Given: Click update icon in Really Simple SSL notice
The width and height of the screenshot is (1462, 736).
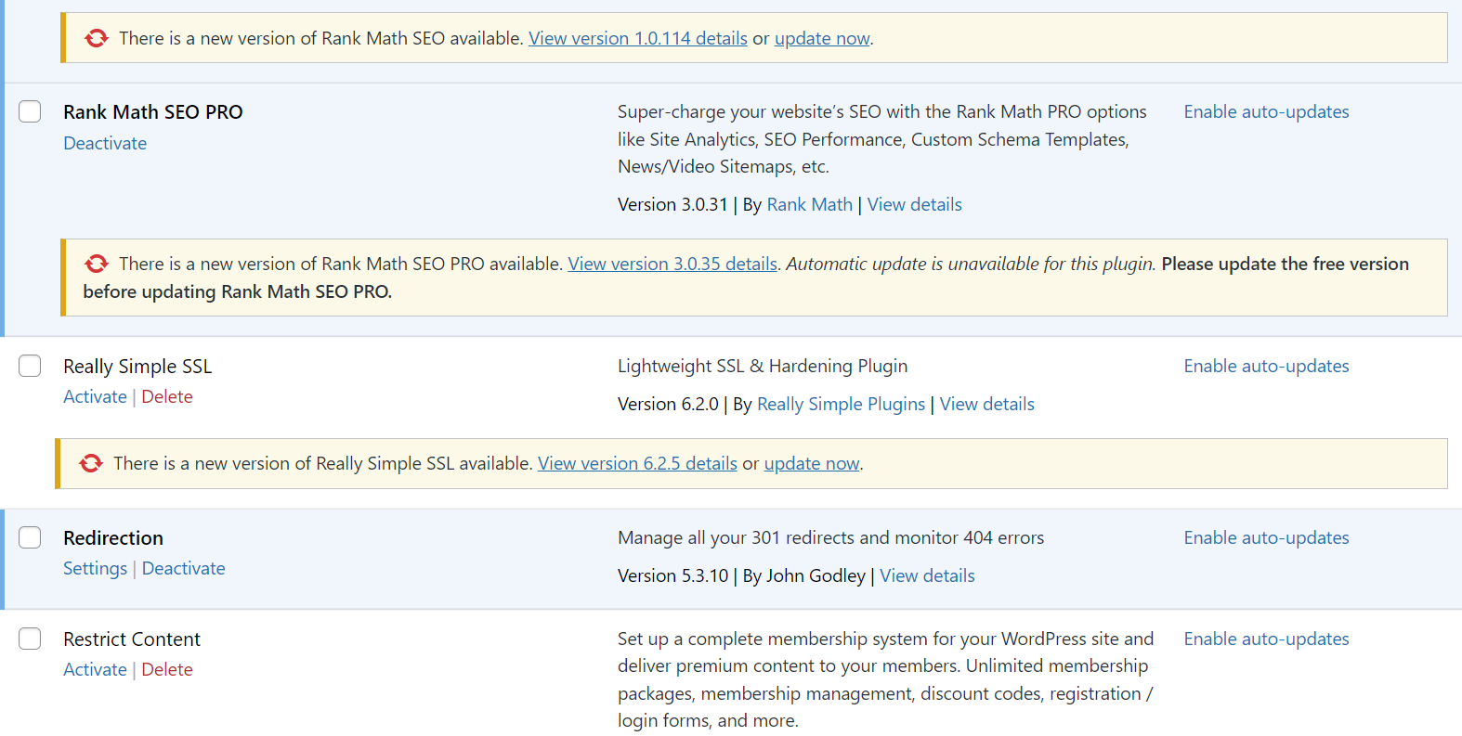Looking at the screenshot, I should click(91, 463).
